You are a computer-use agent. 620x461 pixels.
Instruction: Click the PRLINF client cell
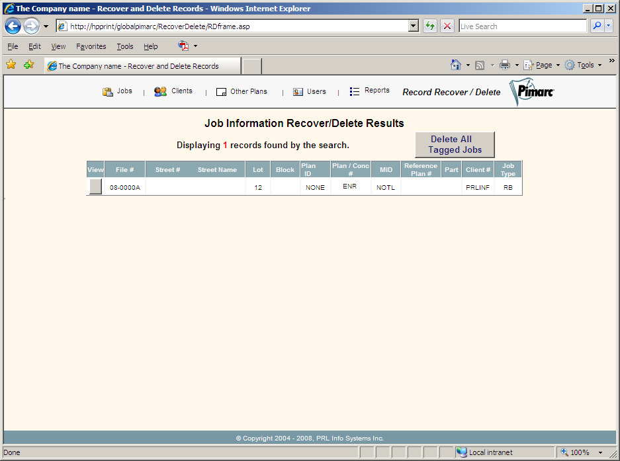coord(477,187)
